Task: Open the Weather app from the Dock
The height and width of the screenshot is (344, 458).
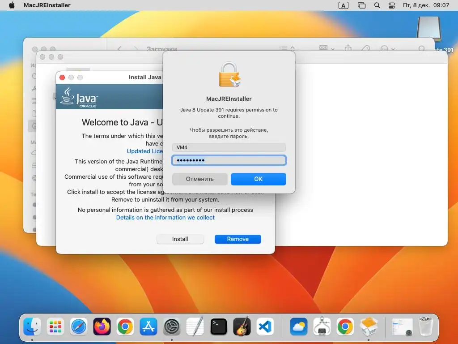Action: [x=298, y=327]
